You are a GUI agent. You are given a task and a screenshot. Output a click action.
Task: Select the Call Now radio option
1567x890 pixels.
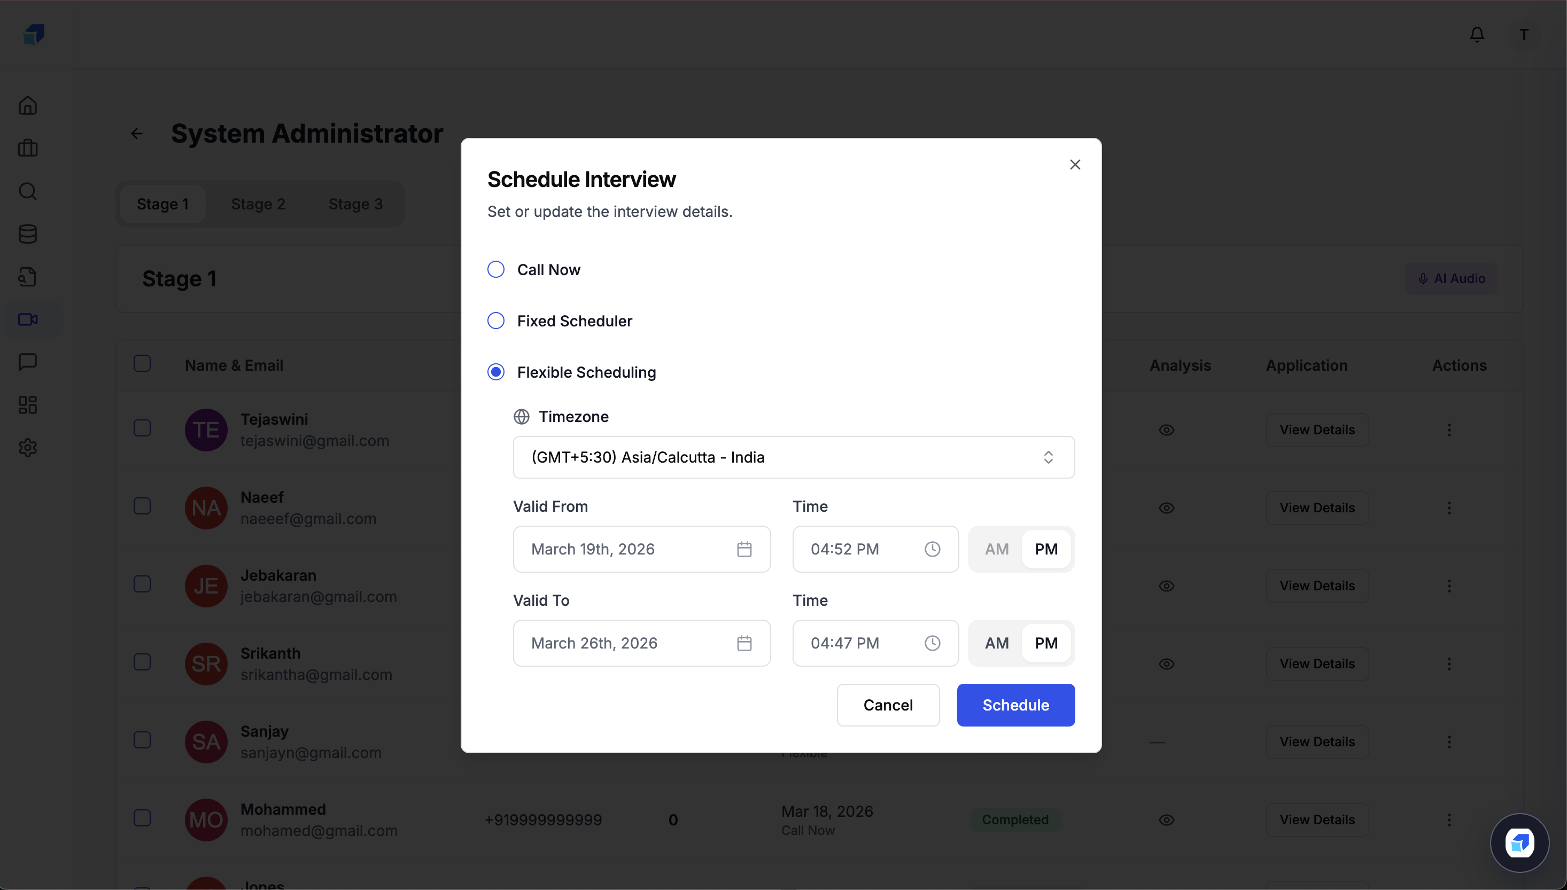[x=496, y=270]
